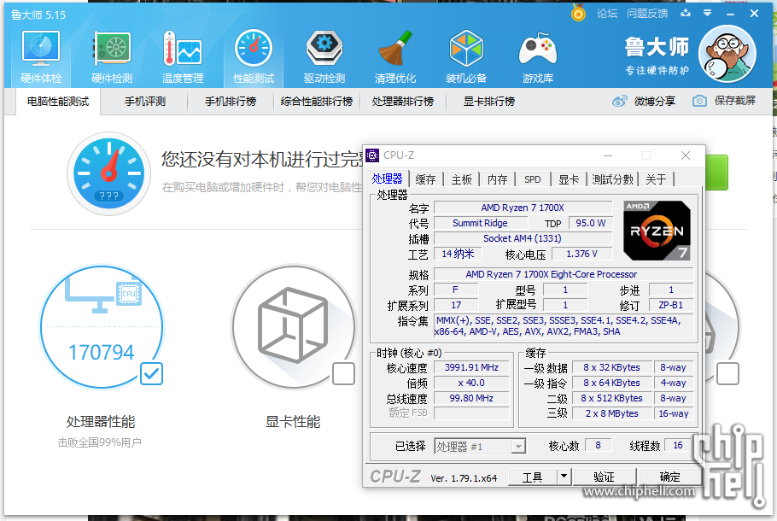The image size is (777, 521).
Task: Select the CPU-Z 显卡 tab
Action: tap(569, 179)
